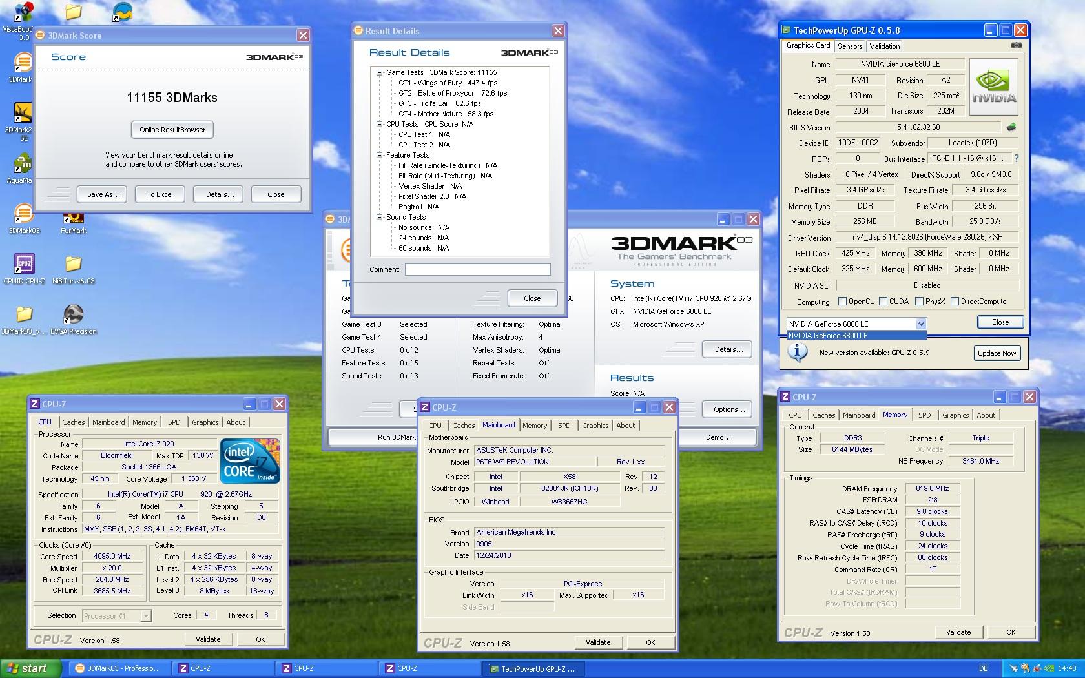Screen dimensions: 1085x678
Task: Click Save As in 3DMark Score window
Action: coord(103,194)
